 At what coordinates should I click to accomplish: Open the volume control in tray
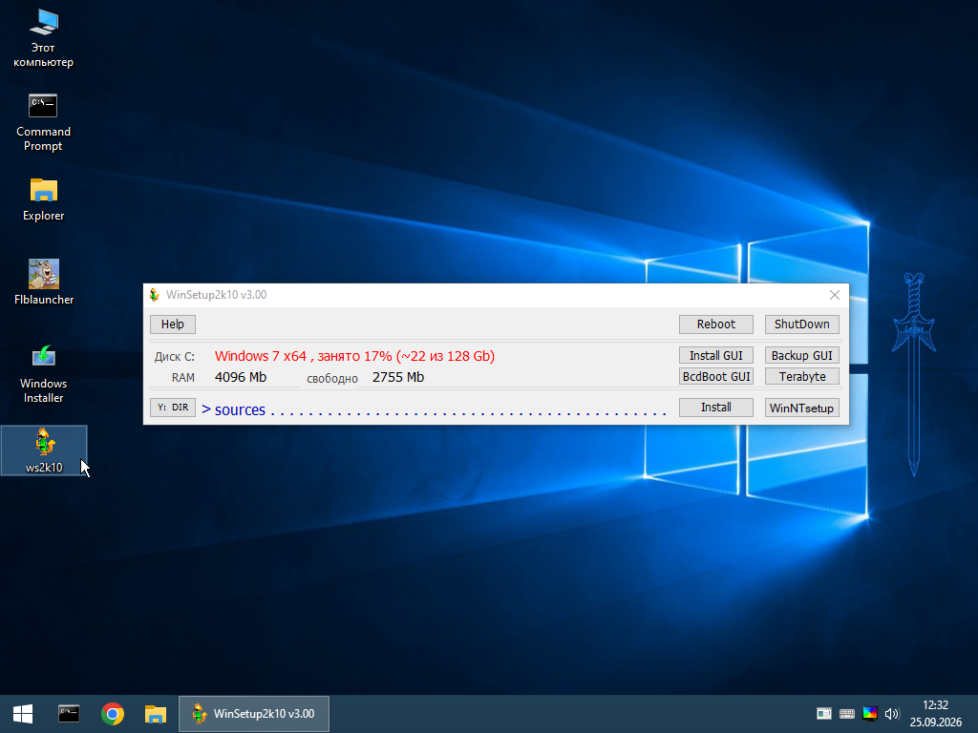pos(892,714)
